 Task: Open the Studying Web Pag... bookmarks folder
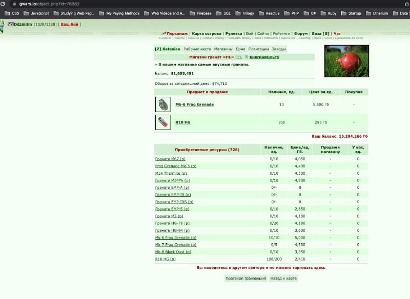click(74, 13)
